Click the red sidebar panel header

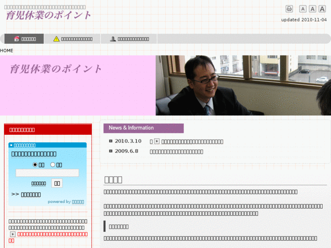(x=48, y=130)
